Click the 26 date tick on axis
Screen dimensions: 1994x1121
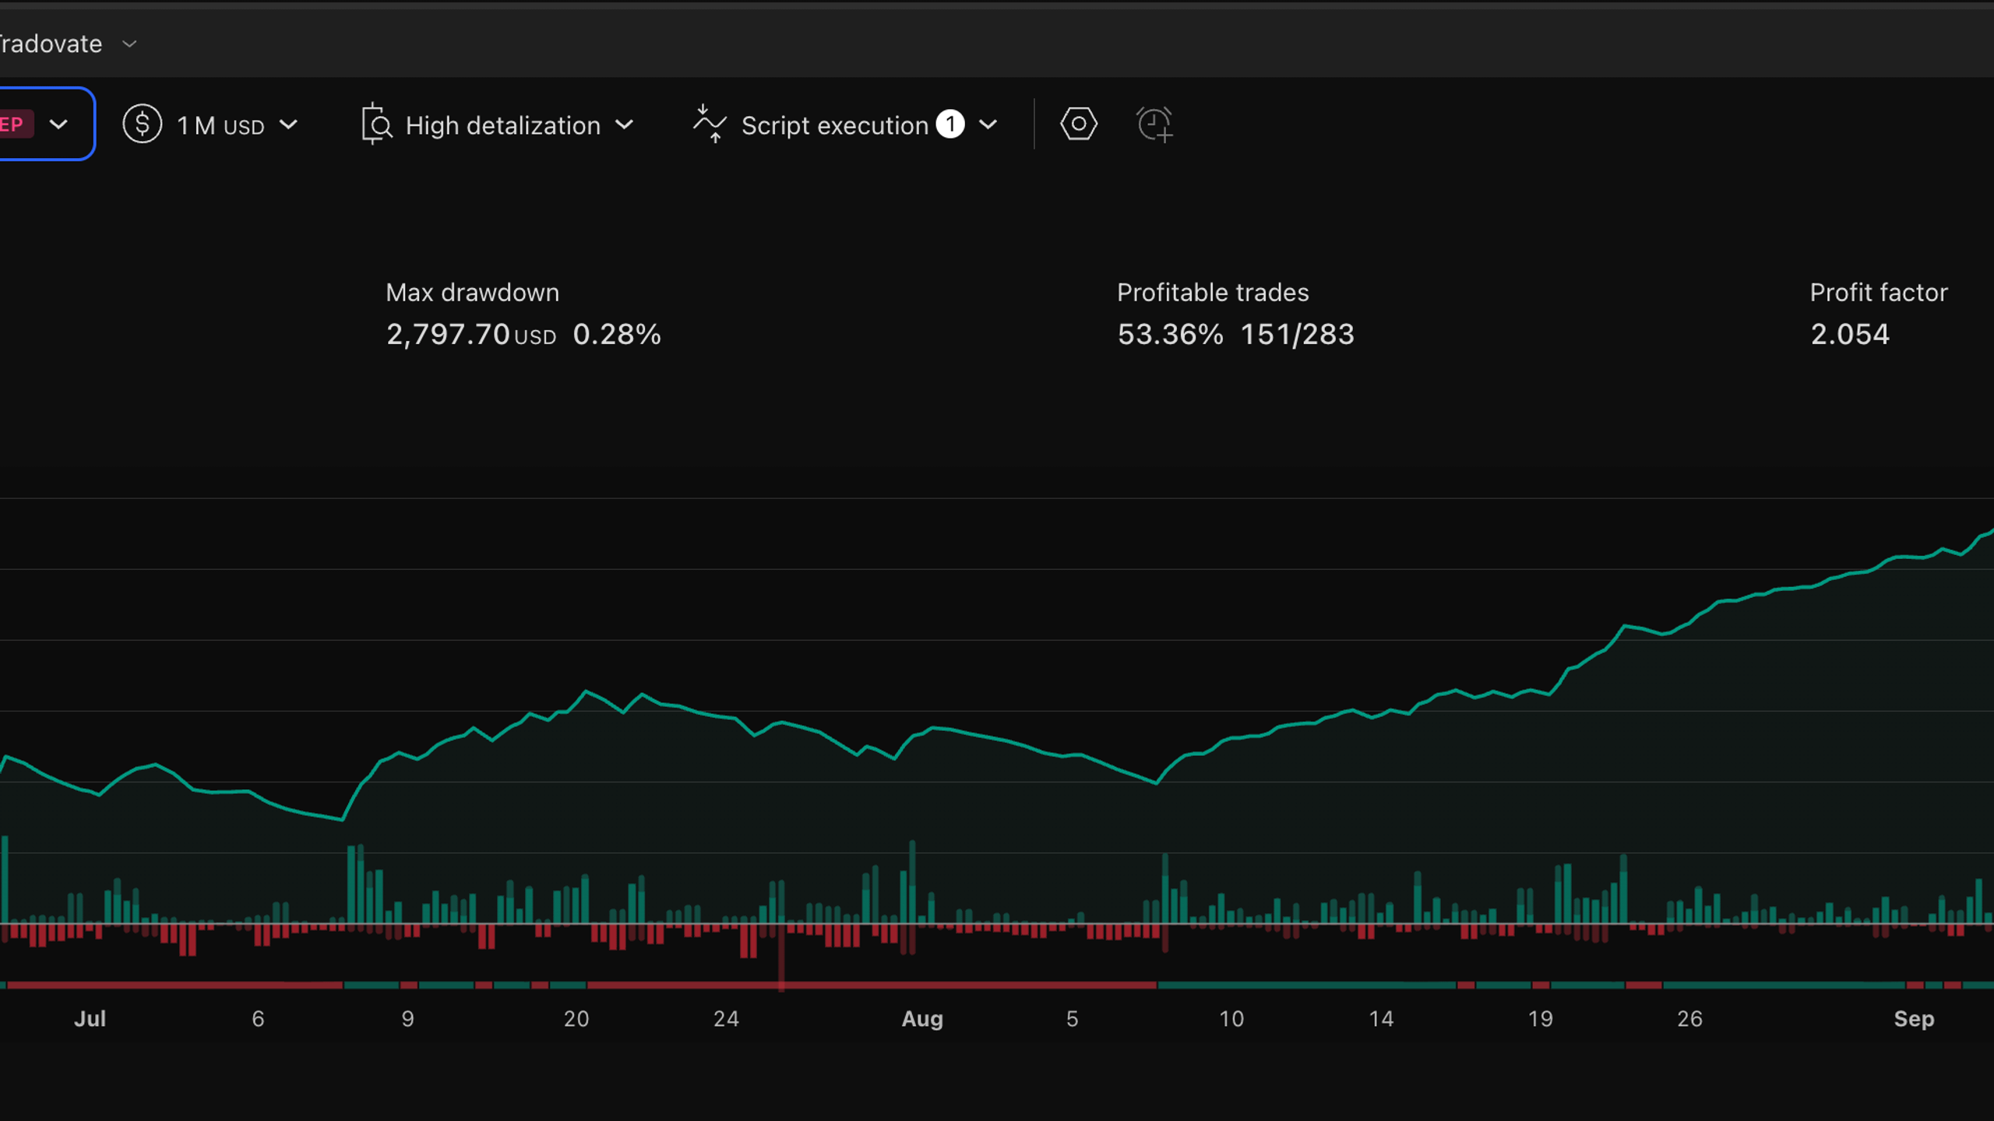(1689, 1019)
